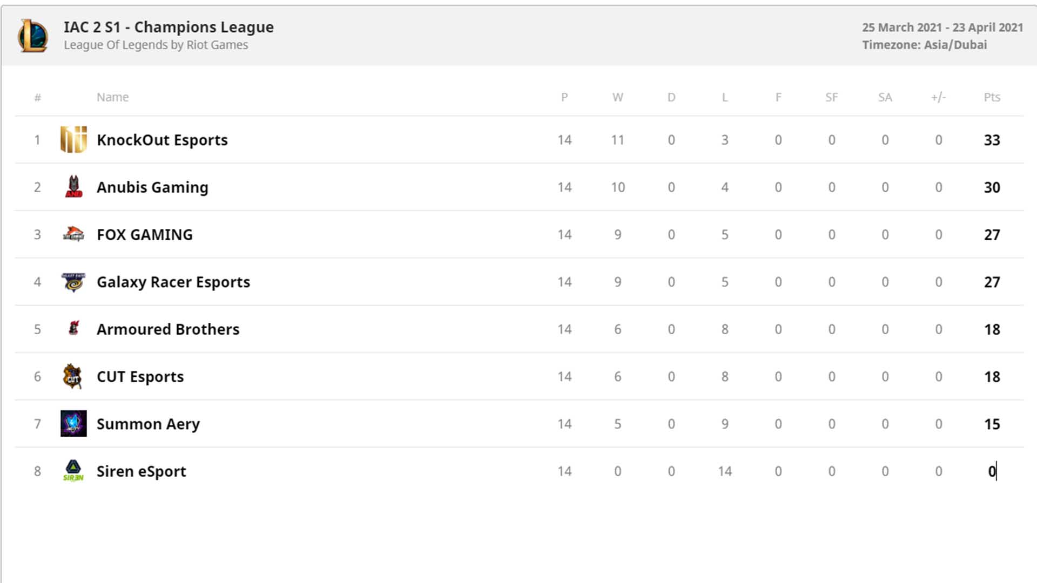Click the IAC 2 S1 - Champions League title
Image resolution: width=1037 pixels, height=583 pixels.
169,27
